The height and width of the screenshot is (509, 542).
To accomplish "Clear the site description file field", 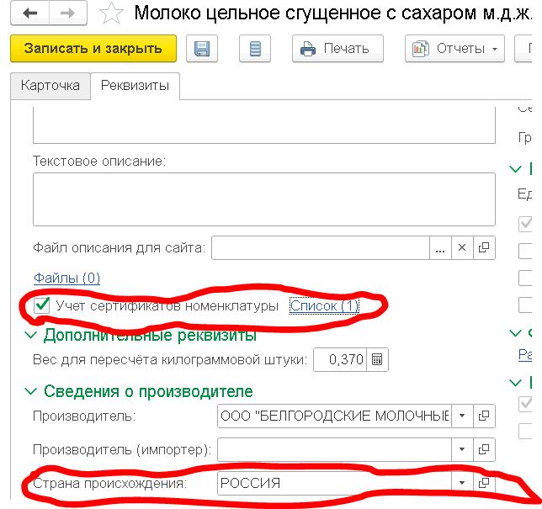I will pyautogui.click(x=463, y=247).
